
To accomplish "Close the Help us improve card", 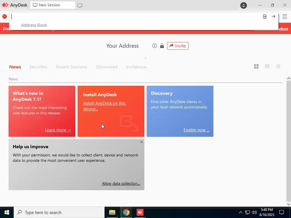I will [142, 142].
